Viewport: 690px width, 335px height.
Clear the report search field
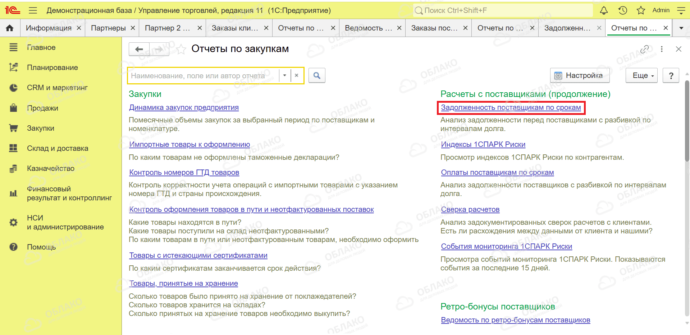tap(297, 75)
